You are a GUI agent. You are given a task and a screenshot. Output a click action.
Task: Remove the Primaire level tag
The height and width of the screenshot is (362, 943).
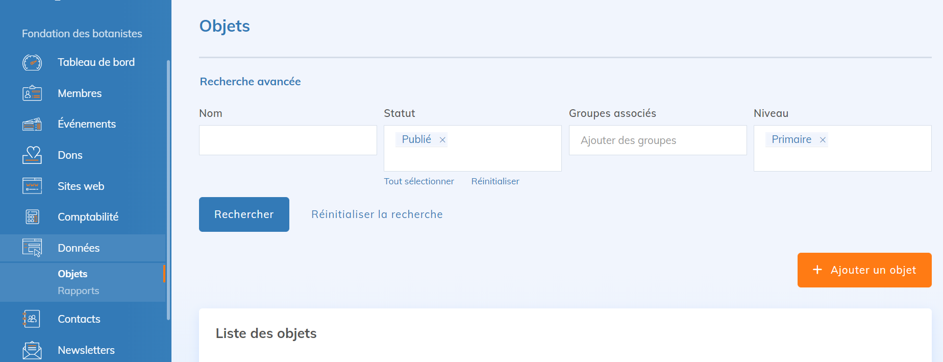823,140
